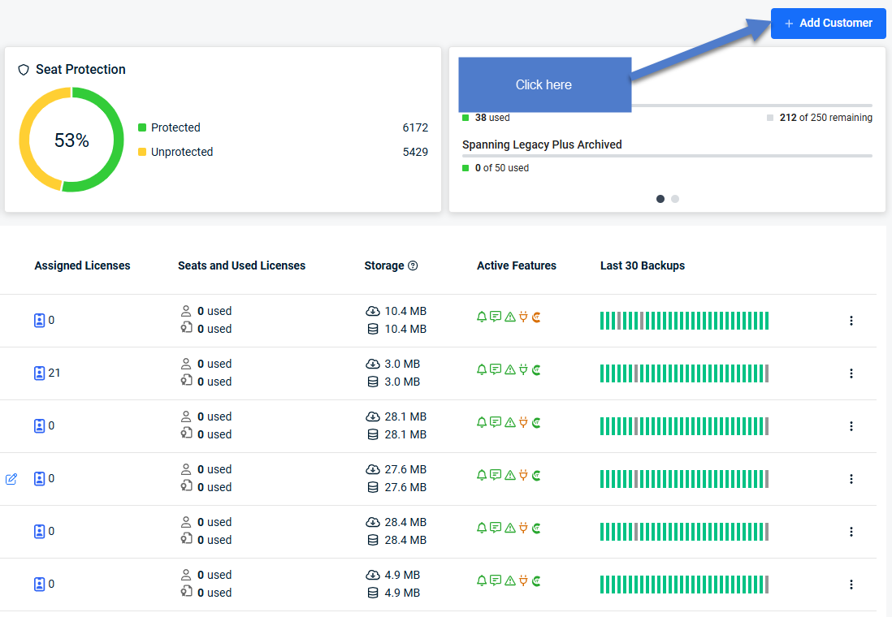Click the license badge icon showing 21

tap(39, 373)
